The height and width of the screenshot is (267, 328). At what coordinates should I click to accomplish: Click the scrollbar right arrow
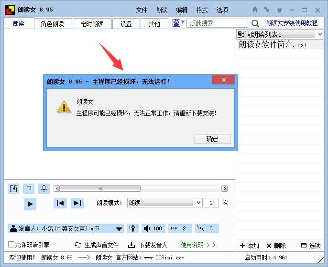[225, 189]
